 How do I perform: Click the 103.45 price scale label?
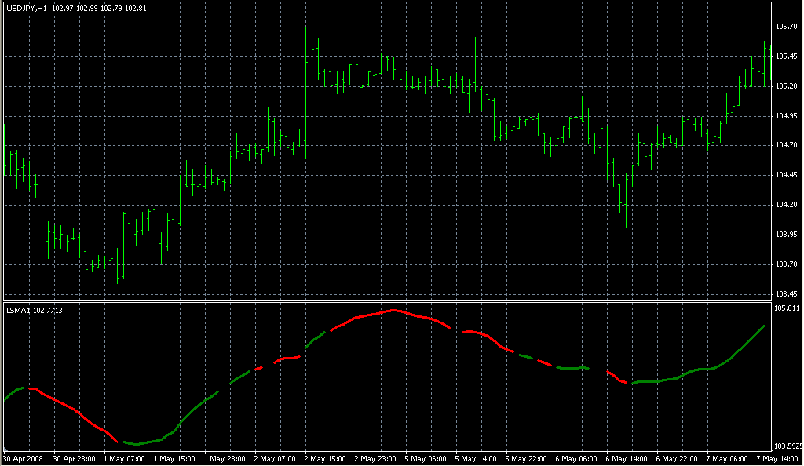pyautogui.click(x=786, y=293)
